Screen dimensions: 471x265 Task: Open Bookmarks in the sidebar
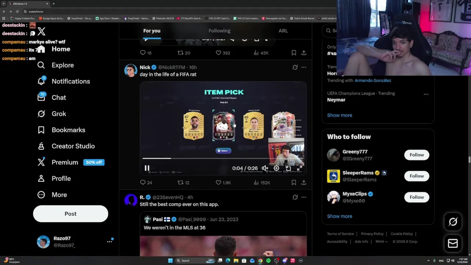click(61, 130)
